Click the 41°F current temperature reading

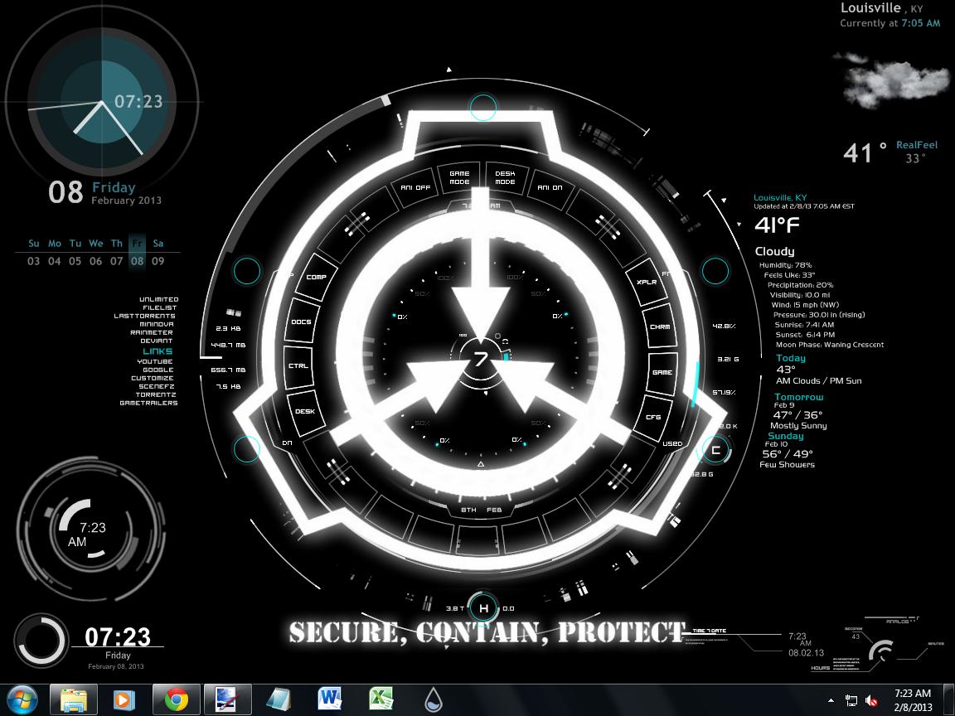[777, 225]
